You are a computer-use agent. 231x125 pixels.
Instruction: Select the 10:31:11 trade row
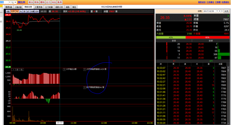tap(191, 112)
